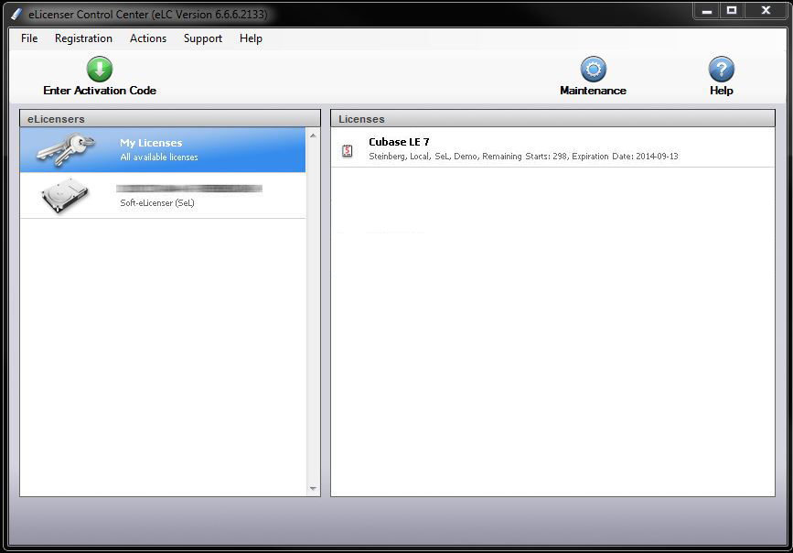Open the Actions menu
The width and height of the screenshot is (793, 553).
pyautogui.click(x=148, y=38)
